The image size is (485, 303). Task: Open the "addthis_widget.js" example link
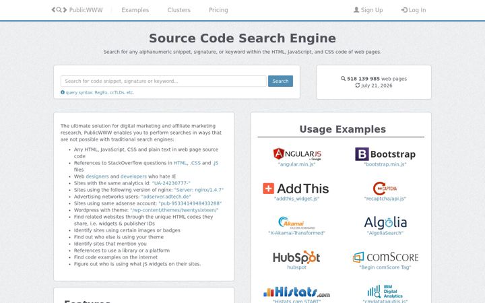click(296, 199)
